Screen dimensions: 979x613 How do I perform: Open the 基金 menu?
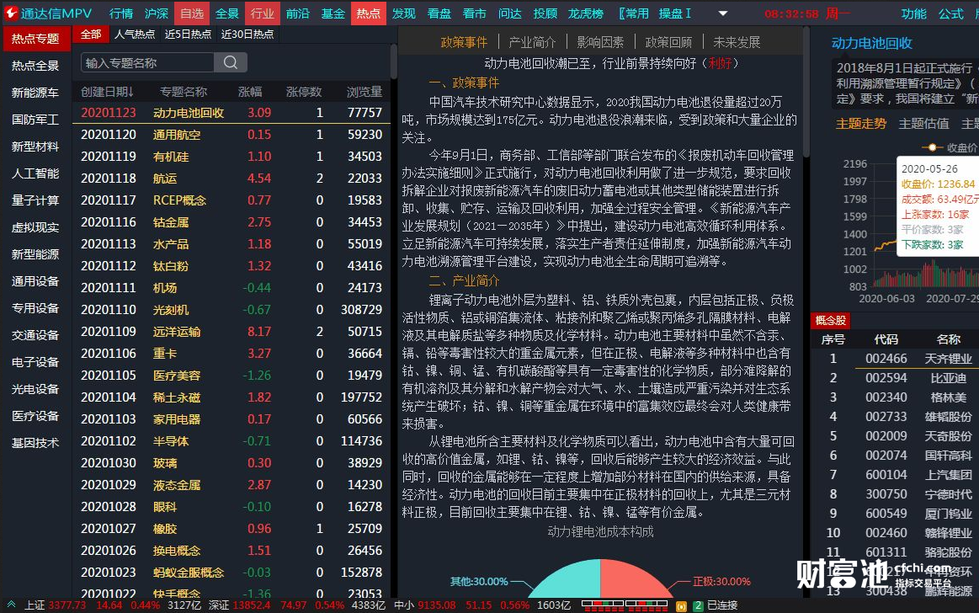[x=333, y=13]
